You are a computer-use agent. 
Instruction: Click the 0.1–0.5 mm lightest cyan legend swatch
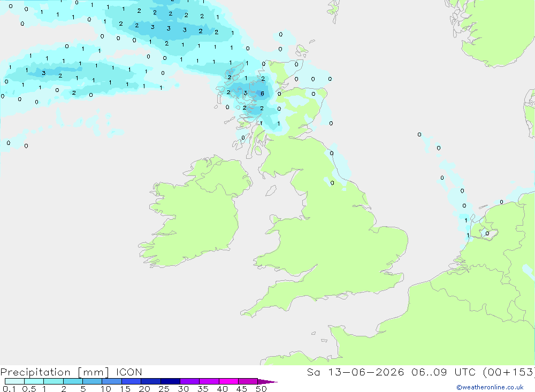(x=14, y=381)
